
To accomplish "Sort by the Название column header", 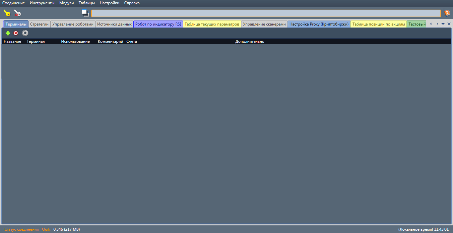I will [13, 41].
